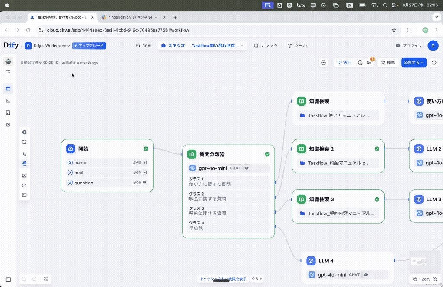The width and height of the screenshot is (443, 287).
Task: Click the アップグレード upgrade button
Action: coord(89,46)
